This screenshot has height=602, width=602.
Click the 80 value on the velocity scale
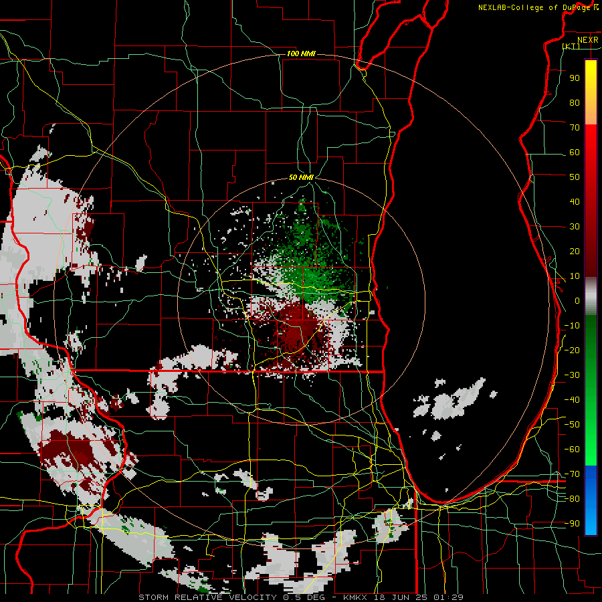[575, 103]
